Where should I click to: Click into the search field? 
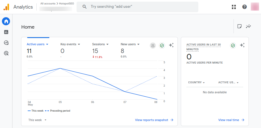pyautogui.click(x=137, y=7)
